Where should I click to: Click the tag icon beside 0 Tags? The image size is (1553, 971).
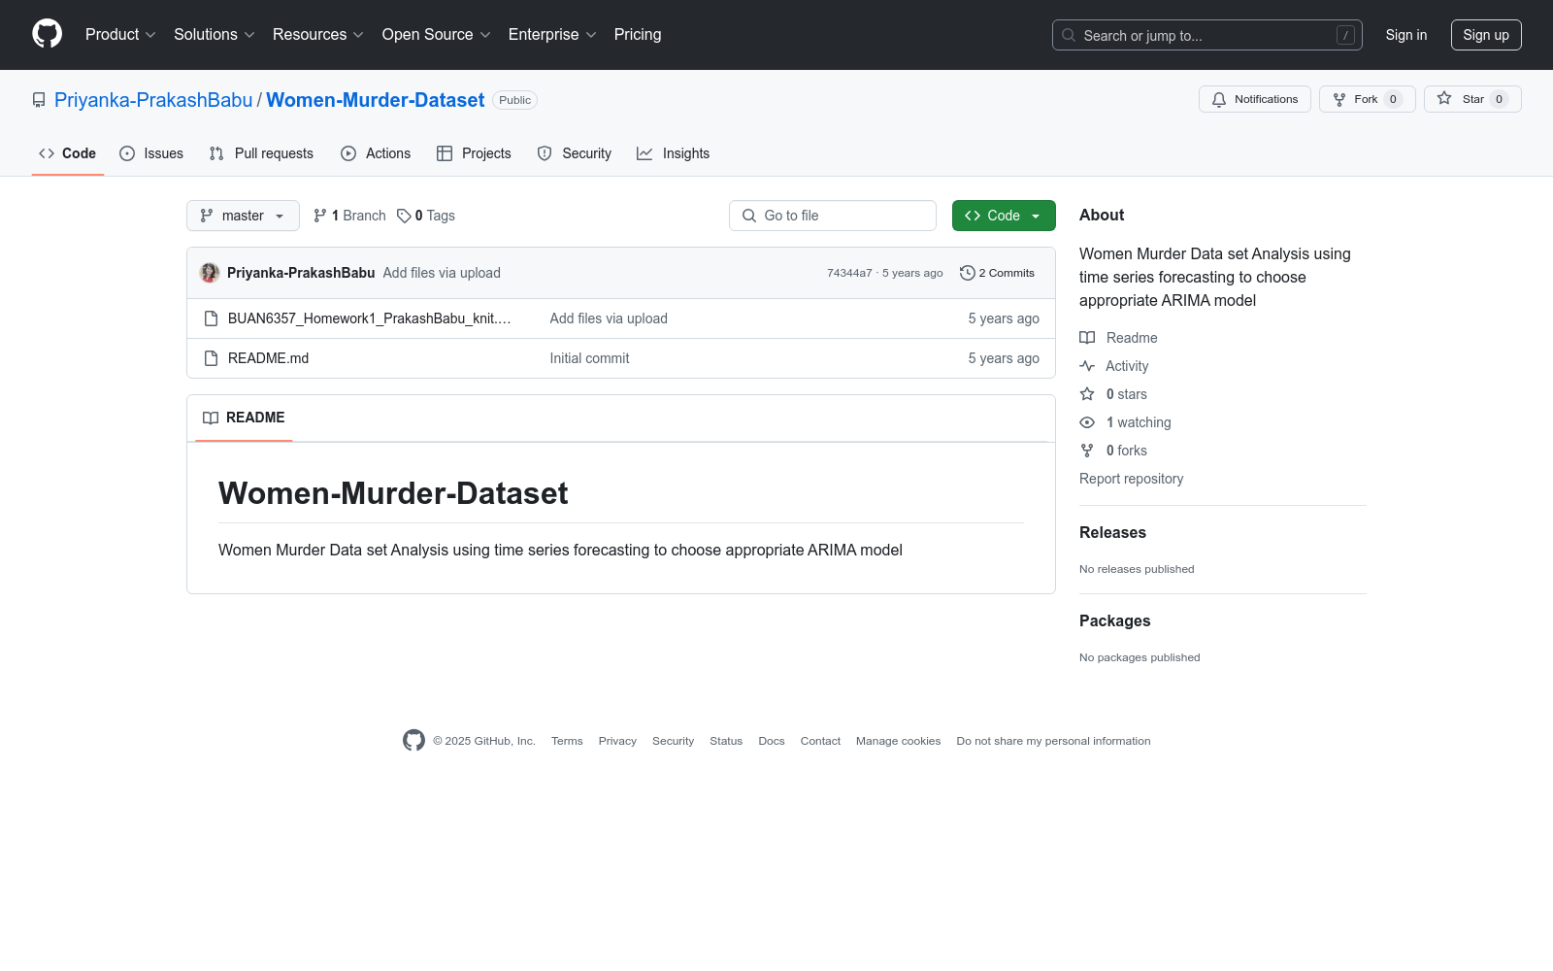click(404, 216)
